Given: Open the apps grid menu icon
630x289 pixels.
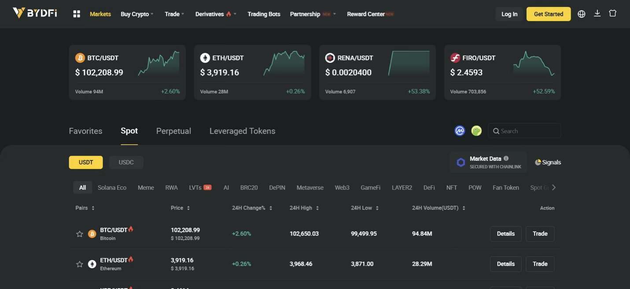Looking at the screenshot, I should pyautogui.click(x=77, y=14).
